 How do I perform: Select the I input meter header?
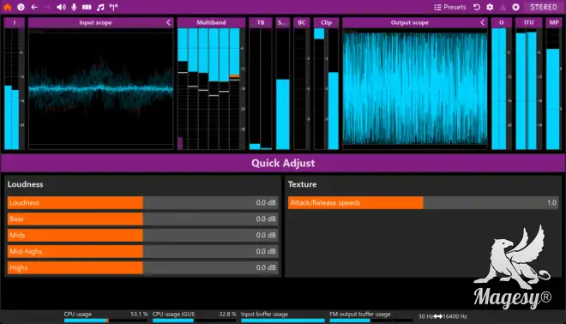pos(14,22)
